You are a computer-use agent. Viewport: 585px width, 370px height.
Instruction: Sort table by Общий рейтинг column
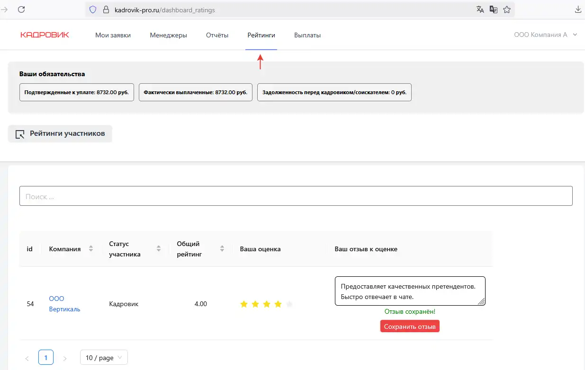pyautogui.click(x=222, y=249)
